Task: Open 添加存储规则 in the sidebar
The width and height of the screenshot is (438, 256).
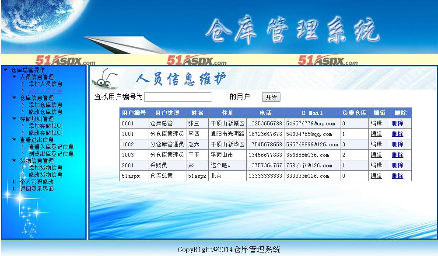Action: (x=45, y=126)
